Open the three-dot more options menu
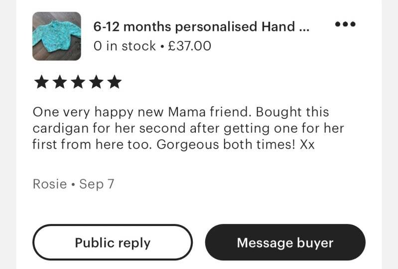This screenshot has width=398, height=269. coord(345,24)
